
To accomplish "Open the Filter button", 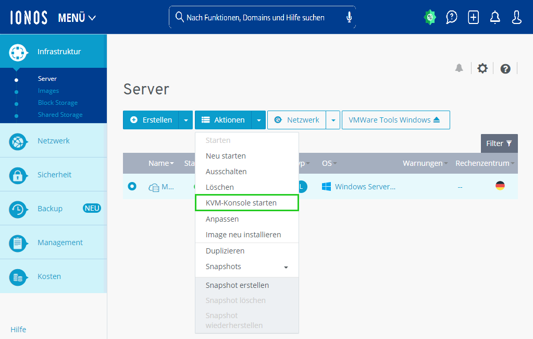I will point(499,143).
